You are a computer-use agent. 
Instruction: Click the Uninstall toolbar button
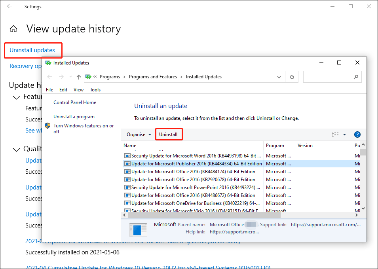coord(168,134)
